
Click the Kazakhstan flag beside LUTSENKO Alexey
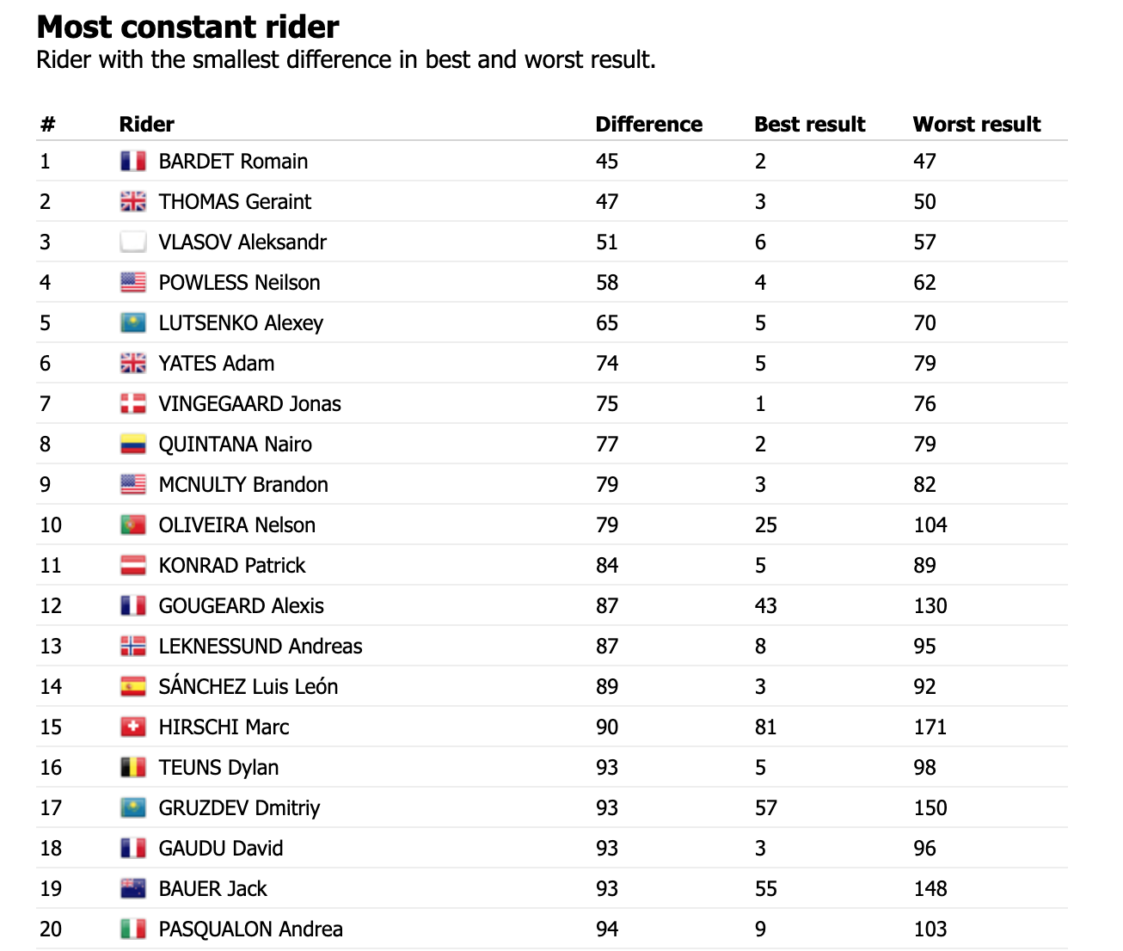pos(132,322)
